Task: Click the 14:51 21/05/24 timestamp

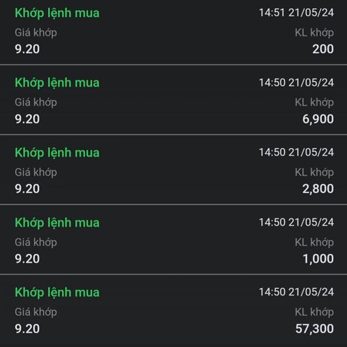Action: (296, 13)
